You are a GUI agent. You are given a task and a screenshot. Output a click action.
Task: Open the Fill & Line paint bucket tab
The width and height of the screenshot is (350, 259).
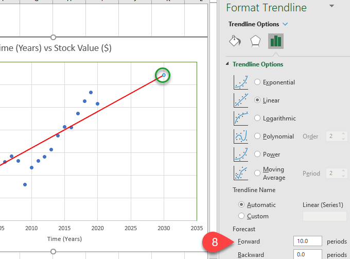(x=235, y=42)
